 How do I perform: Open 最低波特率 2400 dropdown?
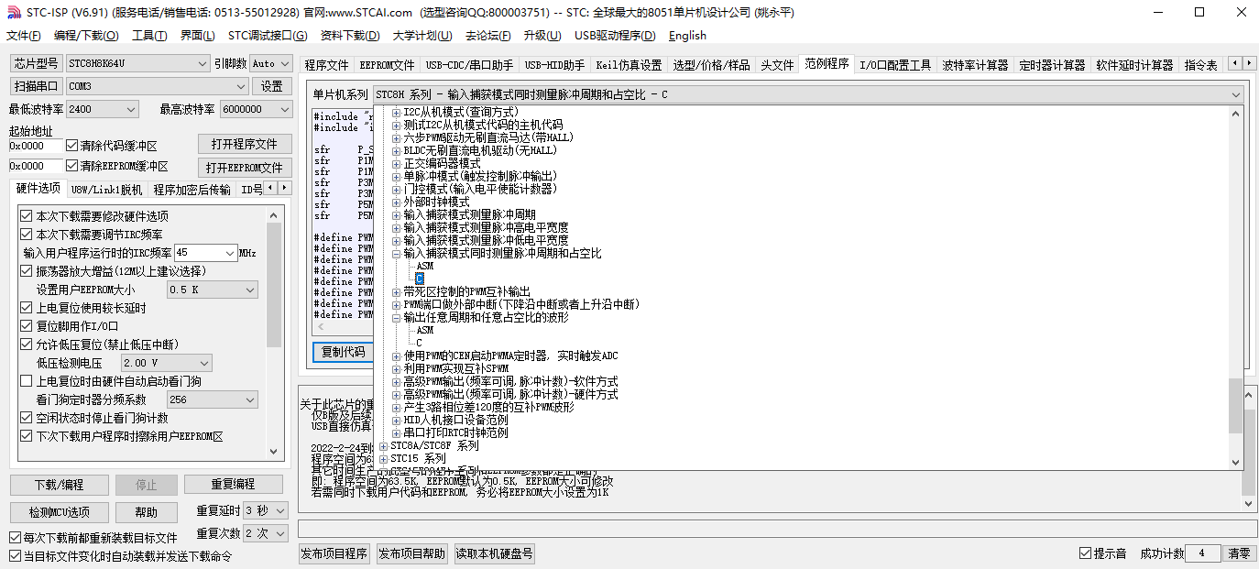click(103, 109)
